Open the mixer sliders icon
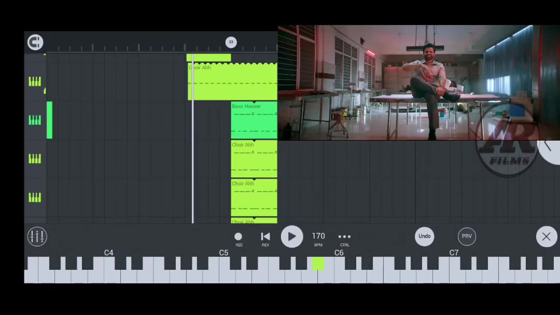The image size is (560, 315). (37, 237)
